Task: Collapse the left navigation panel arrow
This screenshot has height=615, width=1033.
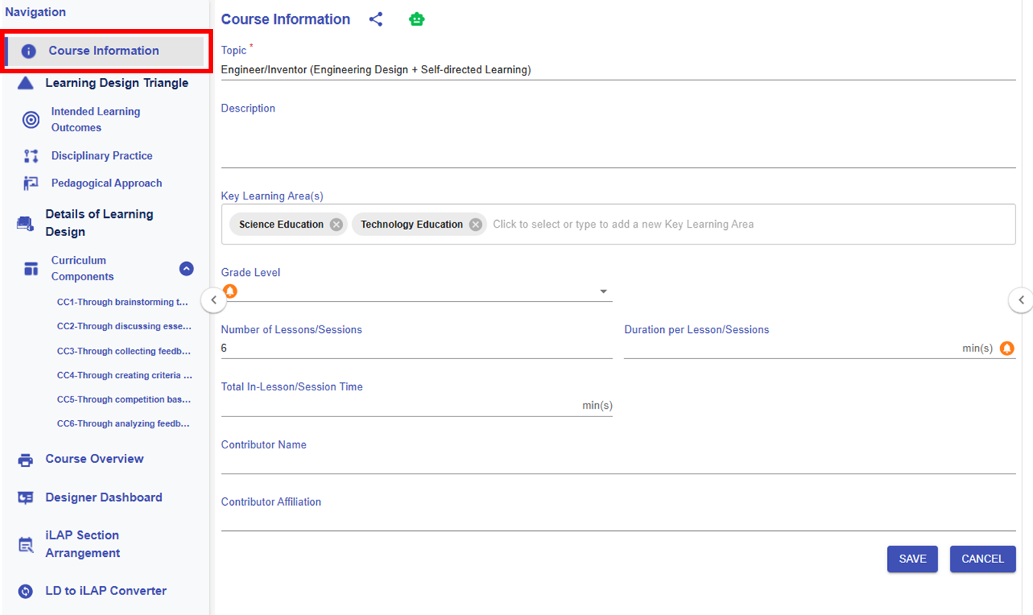Action: click(x=213, y=300)
